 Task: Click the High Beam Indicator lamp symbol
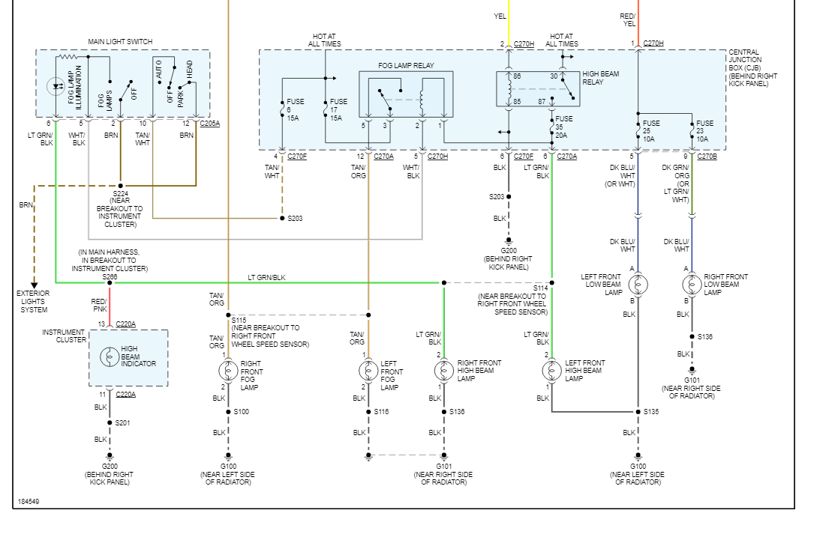[110, 357]
